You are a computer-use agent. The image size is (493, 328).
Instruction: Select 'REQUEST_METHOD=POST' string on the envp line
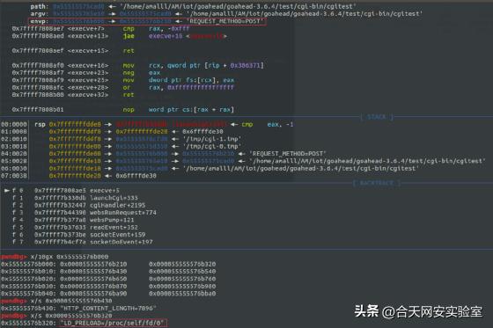click(x=224, y=21)
